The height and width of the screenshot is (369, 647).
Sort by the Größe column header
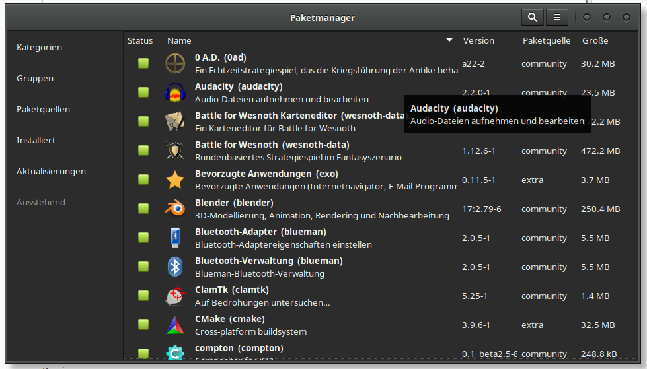[595, 40]
